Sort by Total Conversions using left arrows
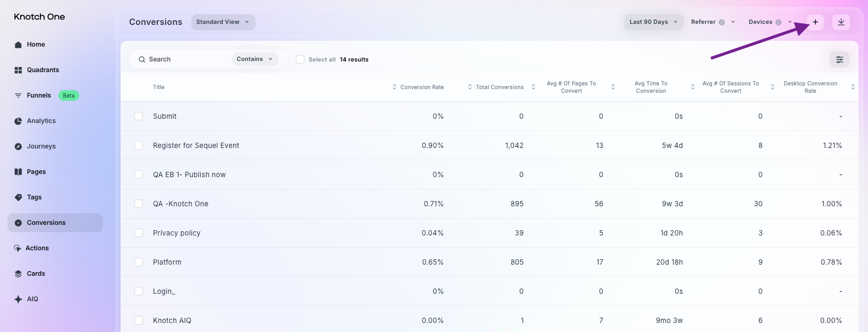This screenshot has height=332, width=868. point(470,87)
